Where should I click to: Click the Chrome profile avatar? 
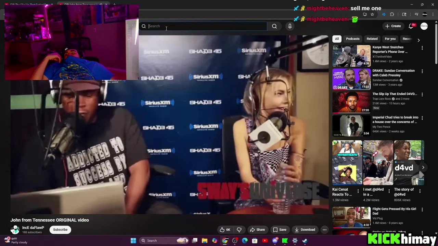[425, 14]
